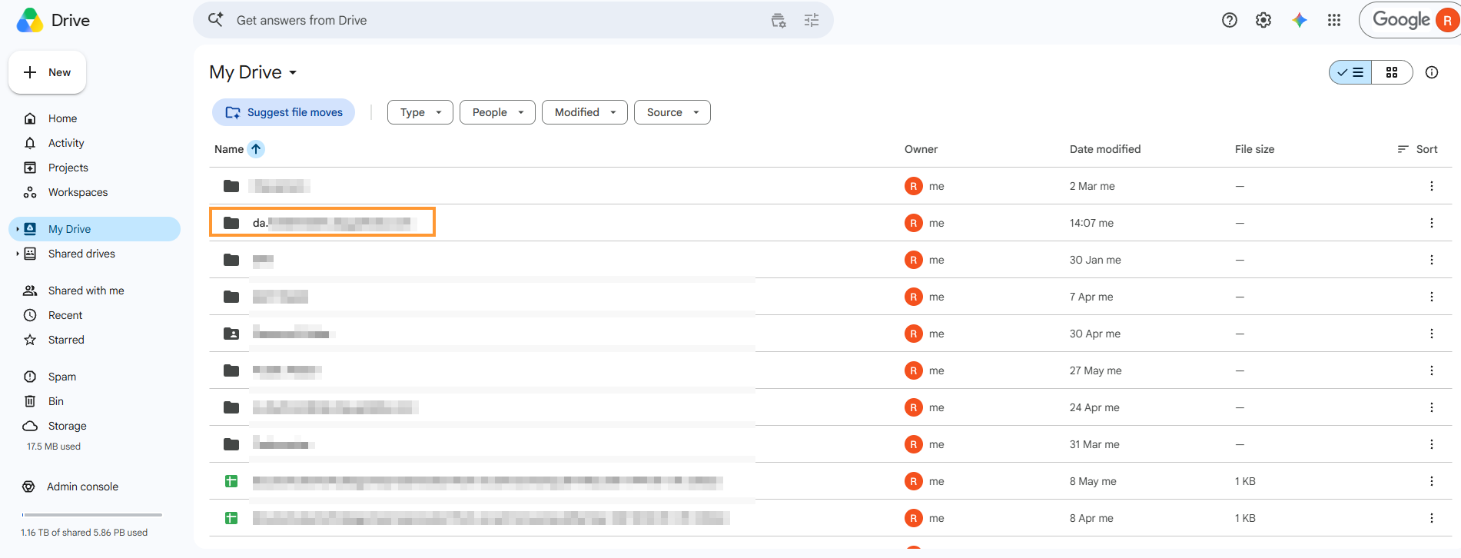Viewport: 1461px width, 558px height.
Task: Open the Modified filter dropdown
Action: click(585, 112)
